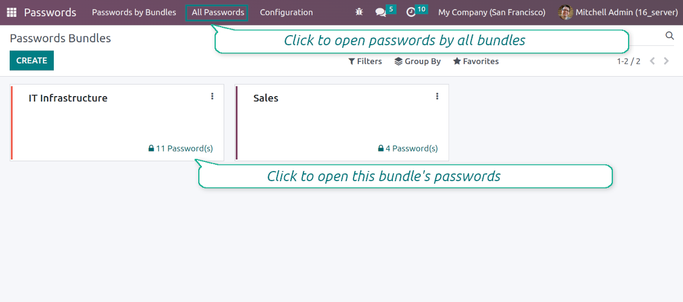Viewport: 683px width, 302px height.
Task: Open the All Passwords menu
Action: 218,12
